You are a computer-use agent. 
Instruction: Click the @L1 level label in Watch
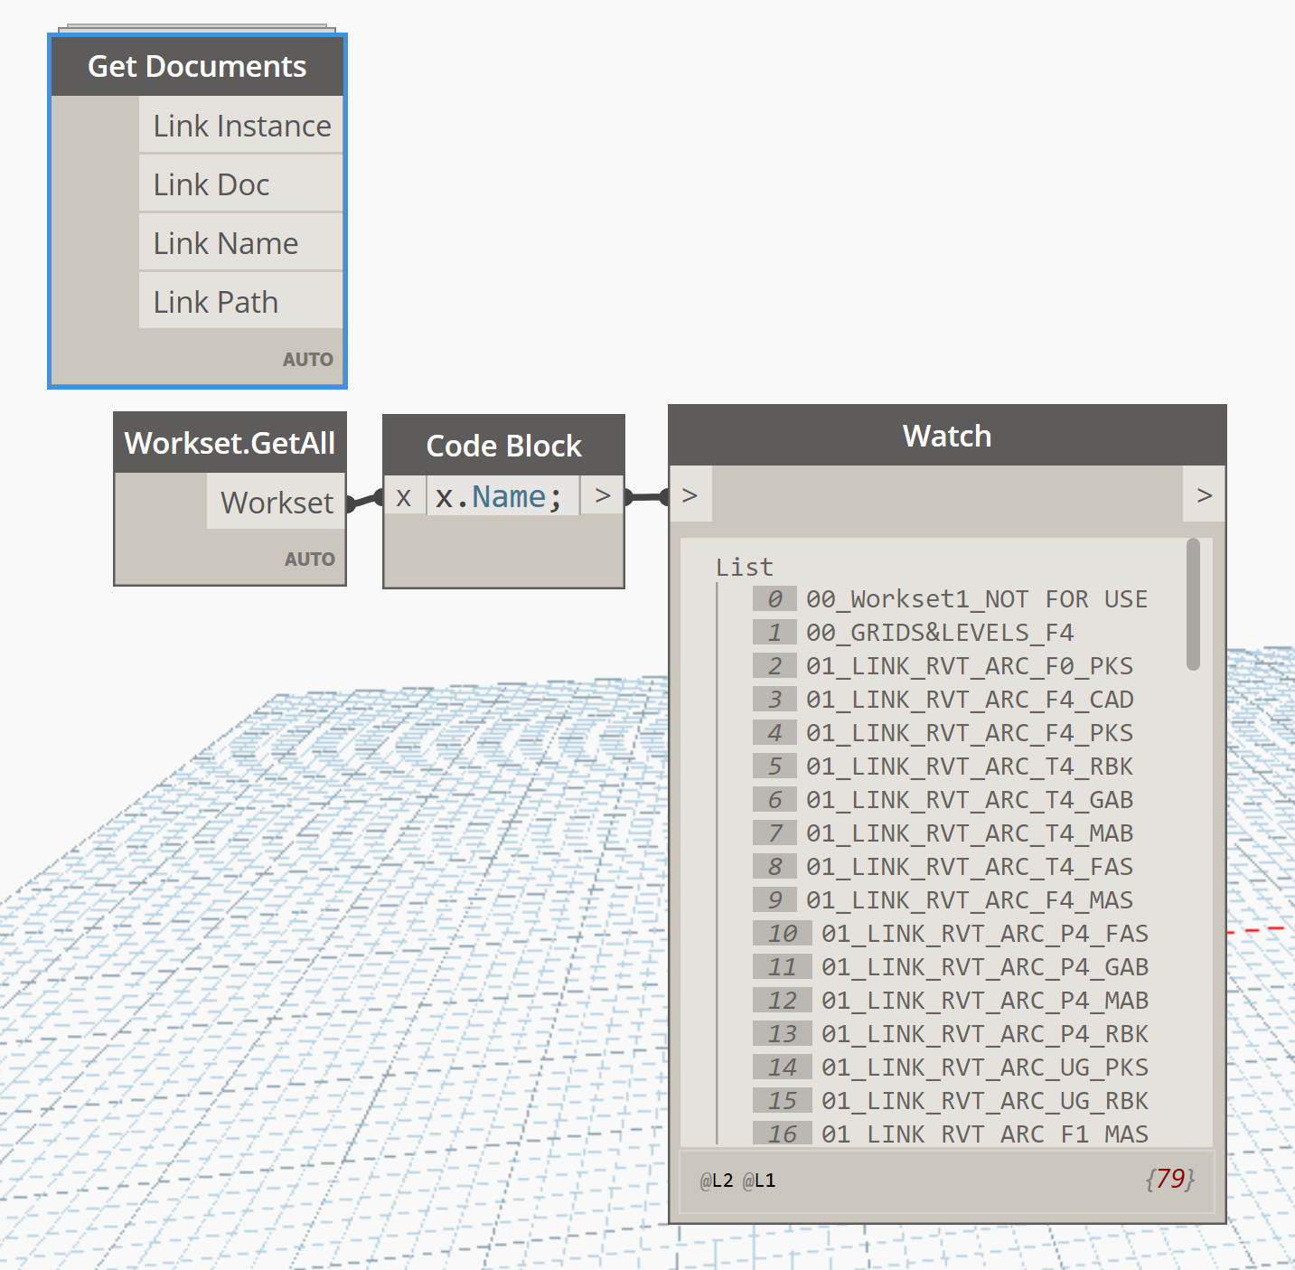[759, 1181]
